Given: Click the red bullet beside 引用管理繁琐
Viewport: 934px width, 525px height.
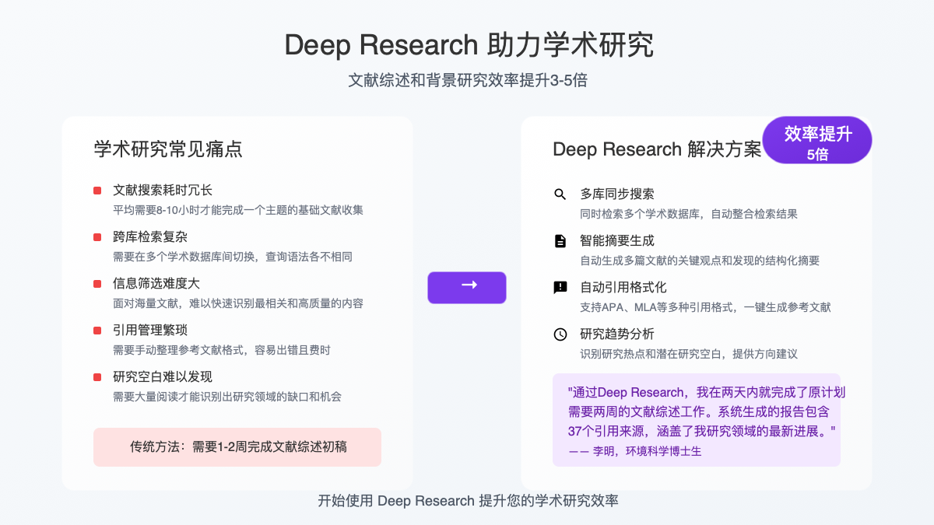Looking at the screenshot, I should point(97,331).
